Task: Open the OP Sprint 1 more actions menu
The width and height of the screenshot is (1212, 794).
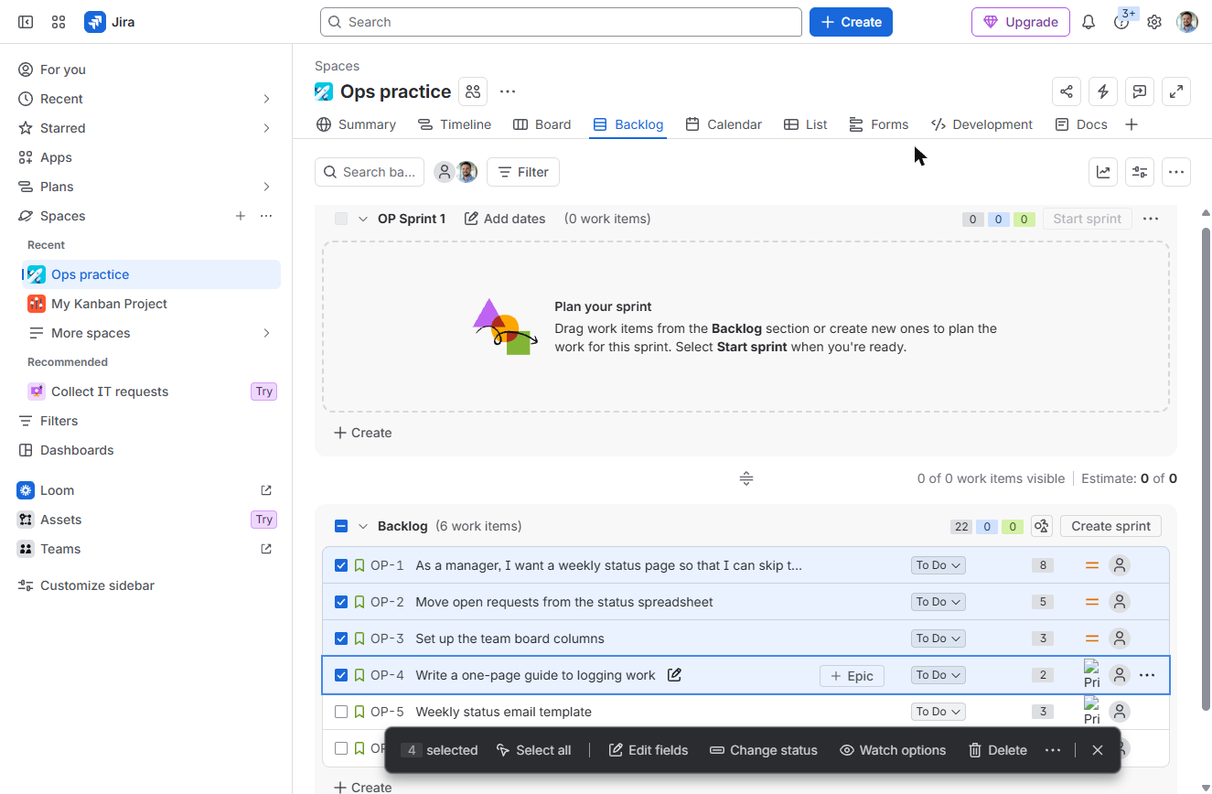Action: point(1151,219)
